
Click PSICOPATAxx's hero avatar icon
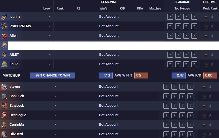pyautogui.click(x=4, y=26)
